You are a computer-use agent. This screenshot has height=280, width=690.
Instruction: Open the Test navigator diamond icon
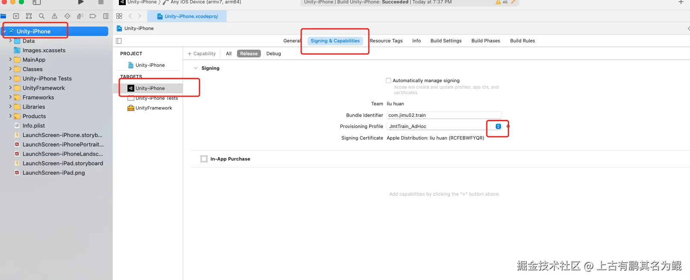point(67,16)
